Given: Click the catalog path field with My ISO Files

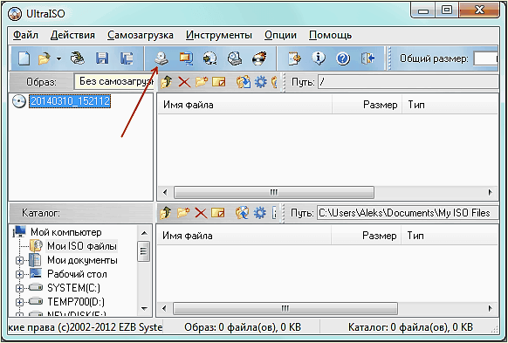Looking at the screenshot, I should 407,213.
